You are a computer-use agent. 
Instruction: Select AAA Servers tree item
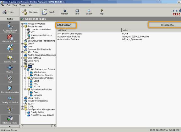[x=40, y=72]
